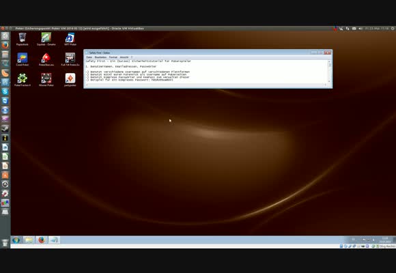Viewport: 396px width, 273px height.
Task: Launch the PokerTracker 4 desktop shortcut
Action: (x=23, y=80)
